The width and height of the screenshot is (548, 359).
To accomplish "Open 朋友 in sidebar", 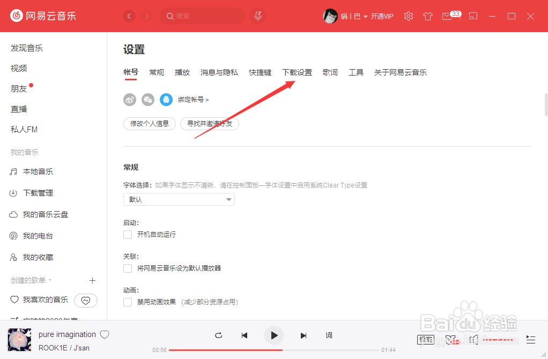I will [19, 89].
